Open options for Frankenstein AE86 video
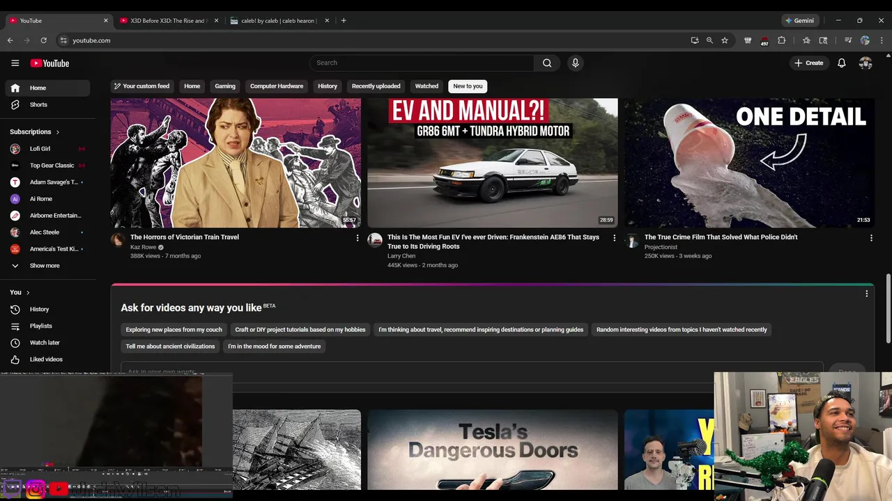Screen dimensions: 892x501 pos(614,238)
